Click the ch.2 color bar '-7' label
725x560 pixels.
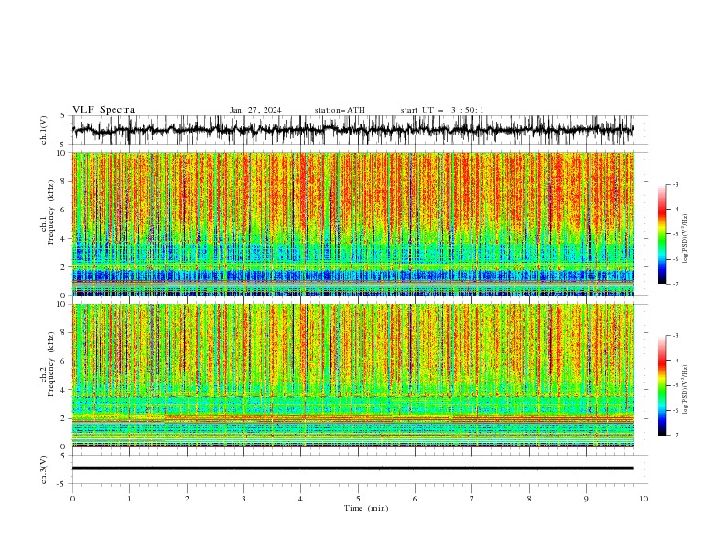click(675, 436)
